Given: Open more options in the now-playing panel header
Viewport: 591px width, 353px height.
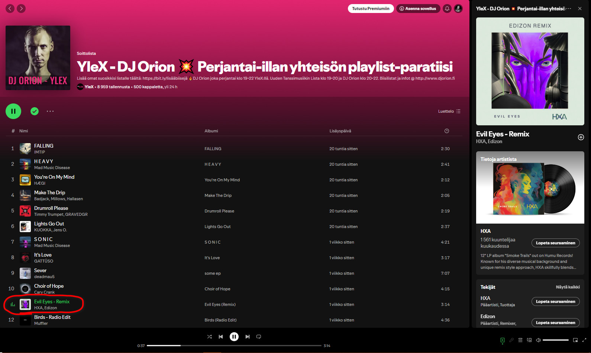Looking at the screenshot, I should click(569, 9).
